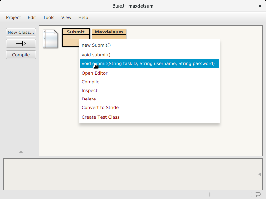Open the Project menu
The height and width of the screenshot is (199, 266).
(x=13, y=18)
